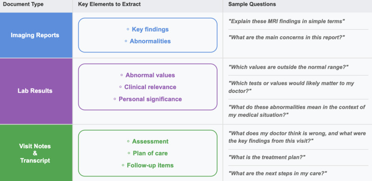Select 'Which tests or values would likely matter' question
372x181 pixels.
click(x=292, y=87)
